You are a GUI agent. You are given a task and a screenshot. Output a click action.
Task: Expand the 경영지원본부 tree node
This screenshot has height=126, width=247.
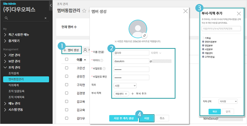tap(203, 42)
